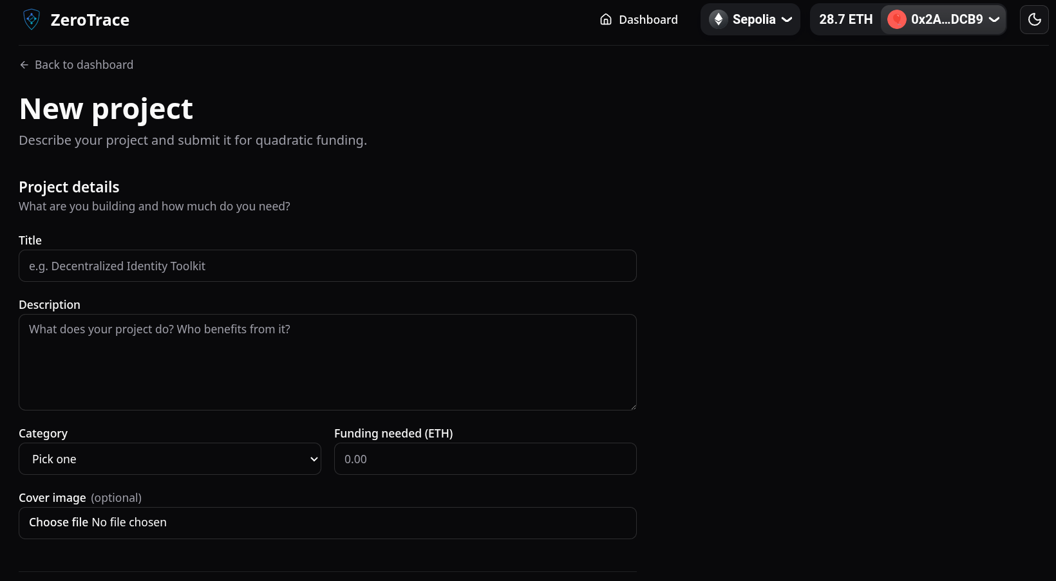Click inside the project Description textarea
Screen dimensions: 1056x581
pos(327,362)
